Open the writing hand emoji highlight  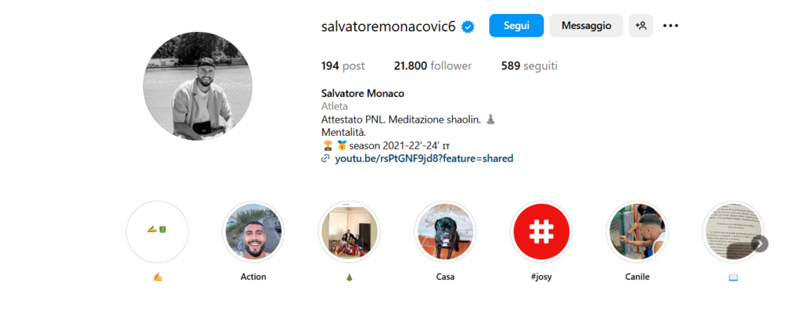(157, 232)
